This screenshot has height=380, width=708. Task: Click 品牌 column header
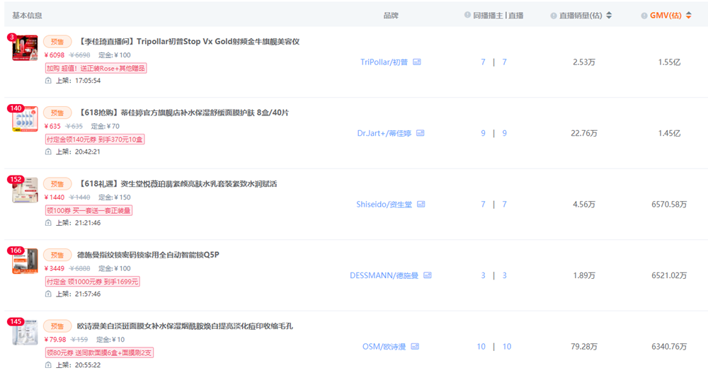tap(391, 16)
